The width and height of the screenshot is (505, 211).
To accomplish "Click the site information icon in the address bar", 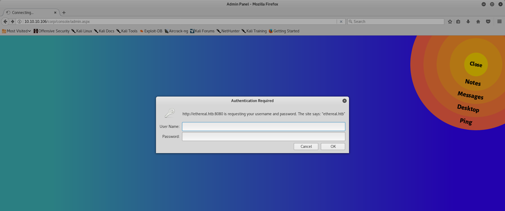I will pyautogui.click(x=19, y=22).
